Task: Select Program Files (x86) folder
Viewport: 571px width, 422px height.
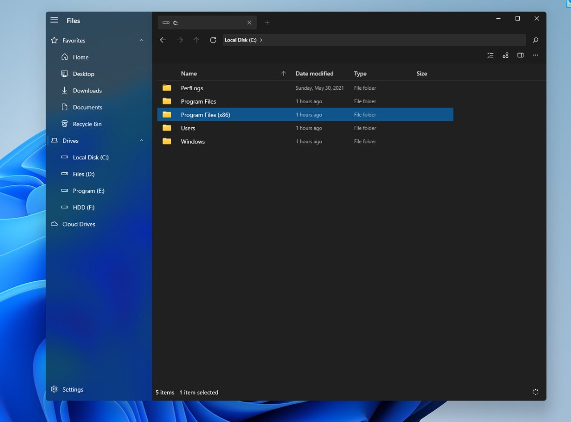Action: click(305, 115)
